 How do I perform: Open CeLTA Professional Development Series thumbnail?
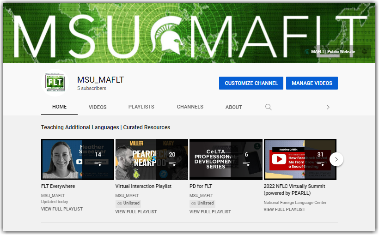click(x=226, y=159)
